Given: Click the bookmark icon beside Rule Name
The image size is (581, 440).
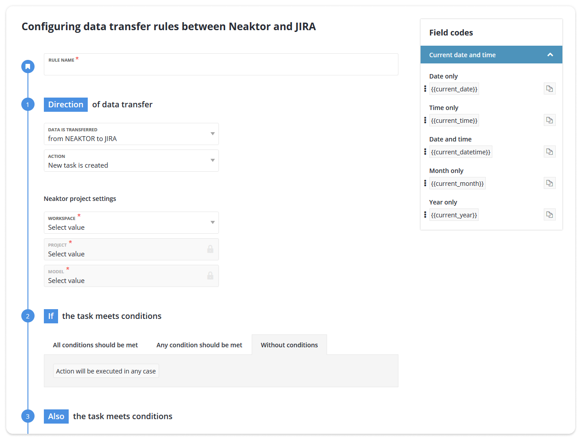Looking at the screenshot, I should (27, 66).
